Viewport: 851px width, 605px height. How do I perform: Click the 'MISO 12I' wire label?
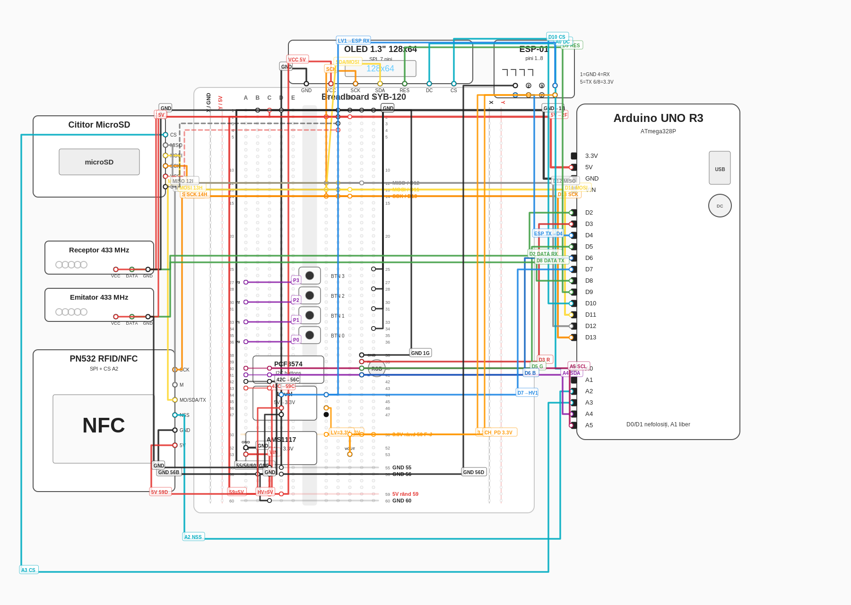pyautogui.click(x=185, y=181)
